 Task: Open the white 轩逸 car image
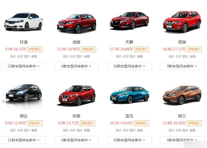point(24,21)
